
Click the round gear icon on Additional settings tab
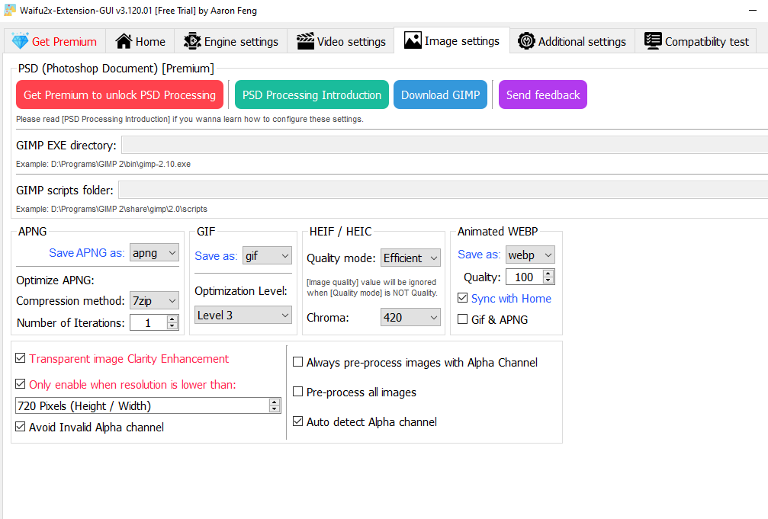pyautogui.click(x=526, y=41)
